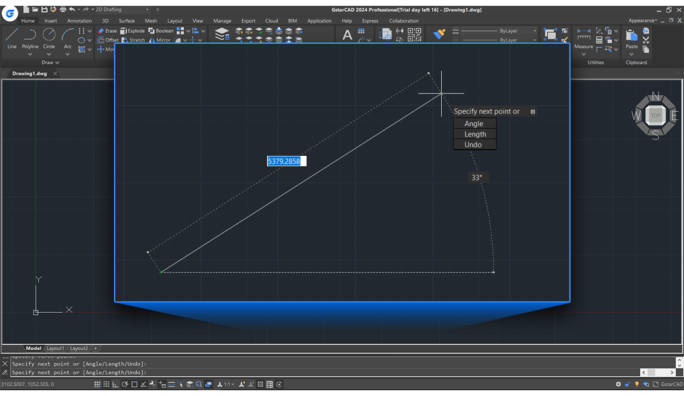This screenshot has width=684, height=396.
Task: Open the Stretch tool
Action: pyautogui.click(x=135, y=39)
